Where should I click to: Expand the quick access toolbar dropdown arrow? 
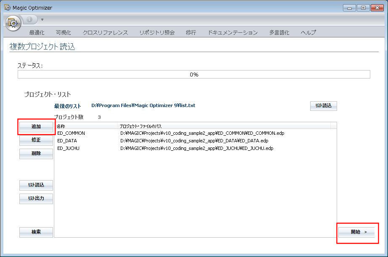pos(42,19)
